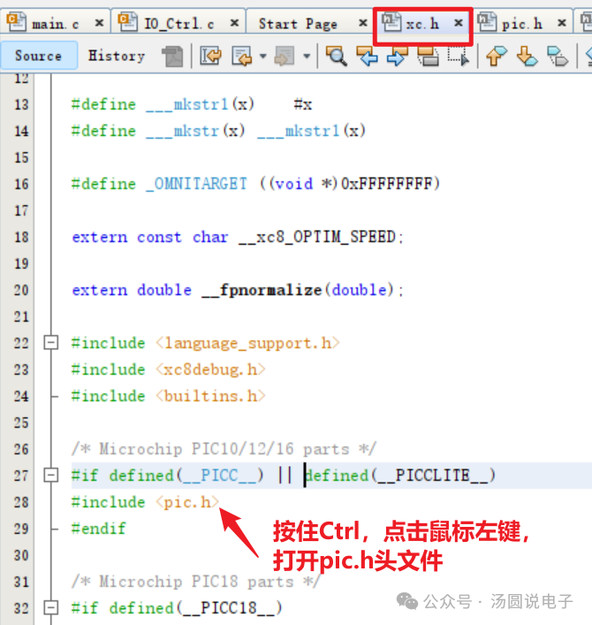Collapse the include block fold at line 22
592x625 pixels.
[x=51, y=342]
